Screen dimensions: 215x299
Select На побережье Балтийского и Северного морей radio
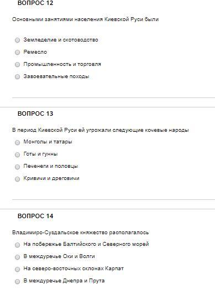tap(17, 245)
